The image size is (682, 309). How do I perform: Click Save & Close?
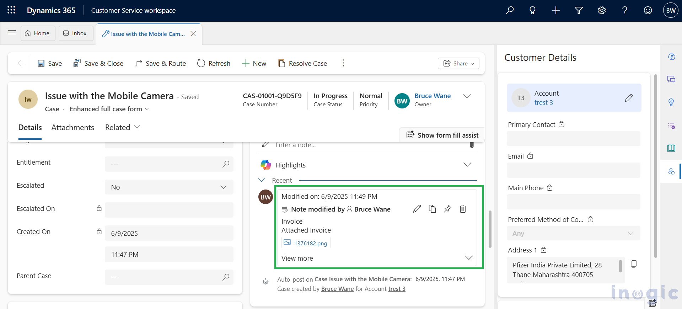coord(98,63)
